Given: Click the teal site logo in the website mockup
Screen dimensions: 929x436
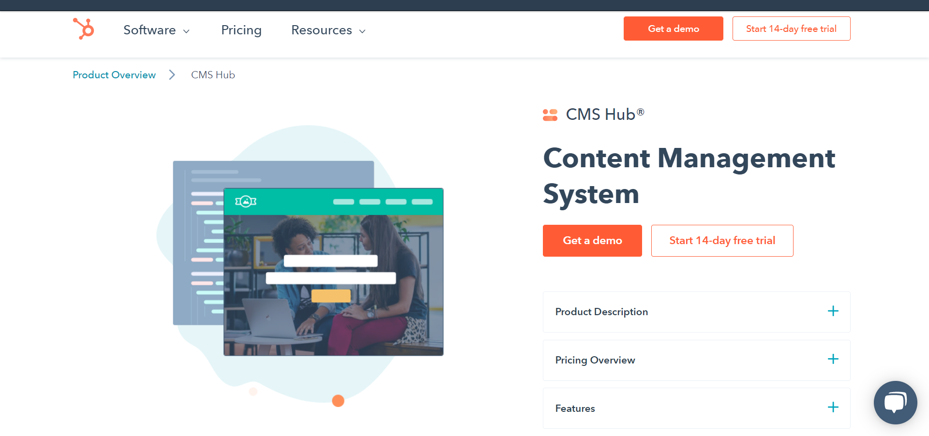Looking at the screenshot, I should 246,202.
